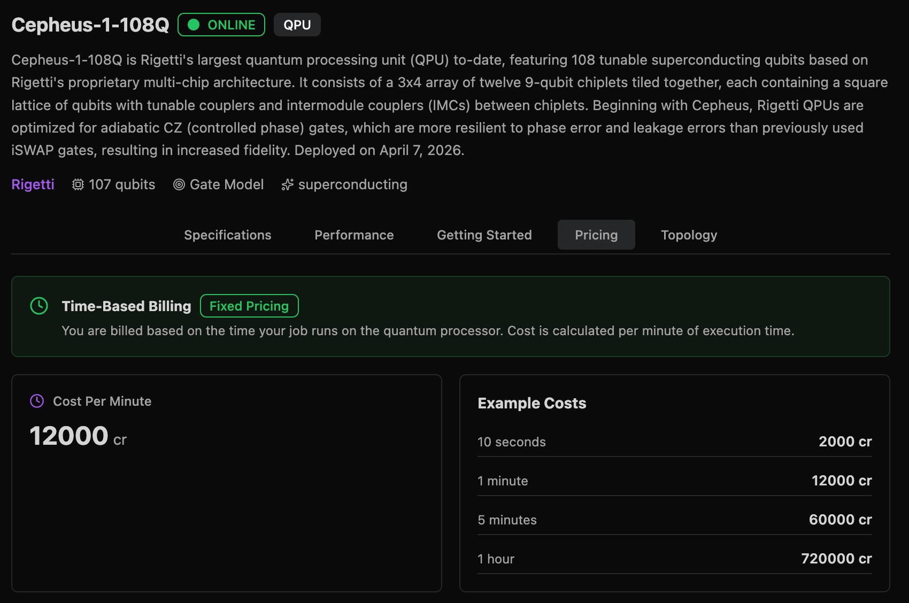Click the 5 minutes row label

507,520
